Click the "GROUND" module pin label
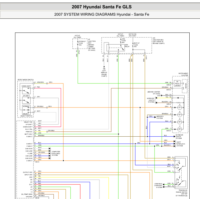Viewport: 200px width, 199px height. pyautogui.click(x=29, y=197)
